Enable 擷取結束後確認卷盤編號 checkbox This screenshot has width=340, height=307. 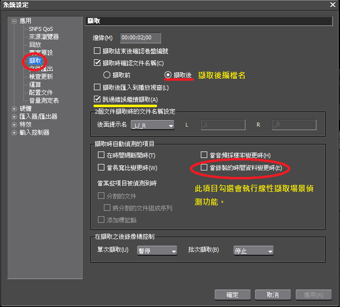[x=97, y=50]
